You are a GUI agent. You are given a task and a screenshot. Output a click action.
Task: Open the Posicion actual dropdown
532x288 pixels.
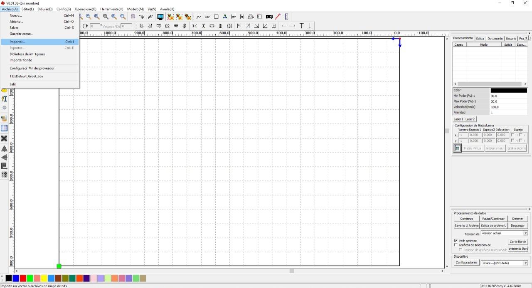click(525, 233)
